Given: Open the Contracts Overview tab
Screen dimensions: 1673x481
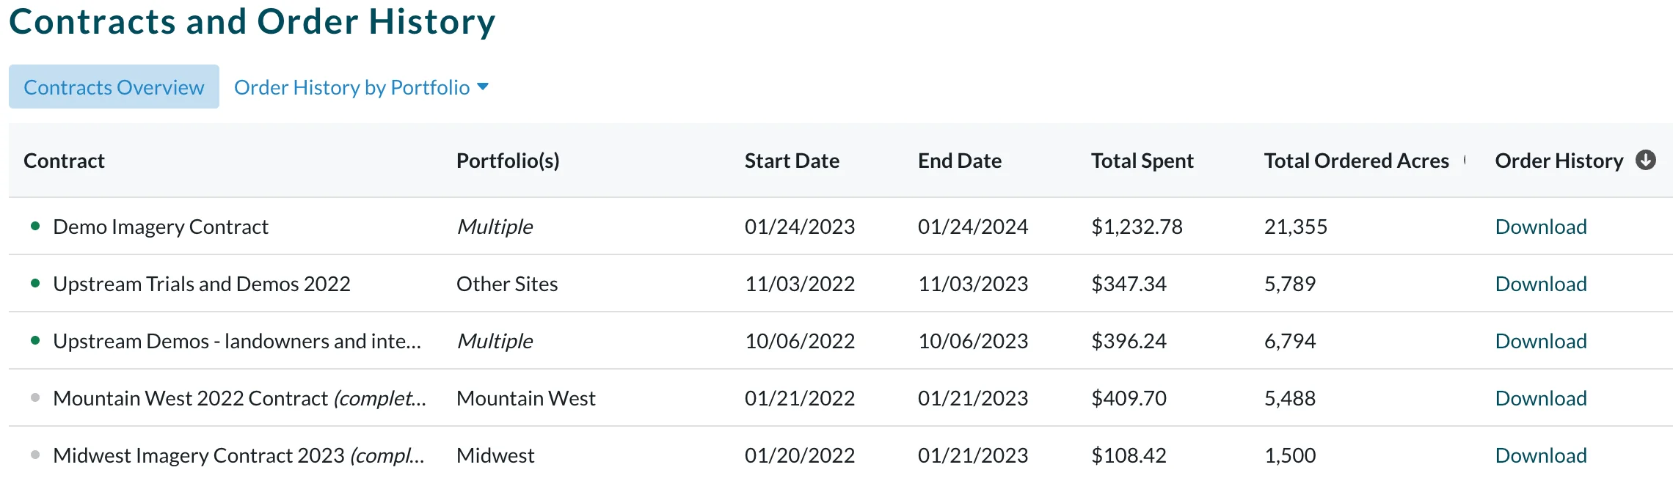Looking at the screenshot, I should [x=114, y=87].
